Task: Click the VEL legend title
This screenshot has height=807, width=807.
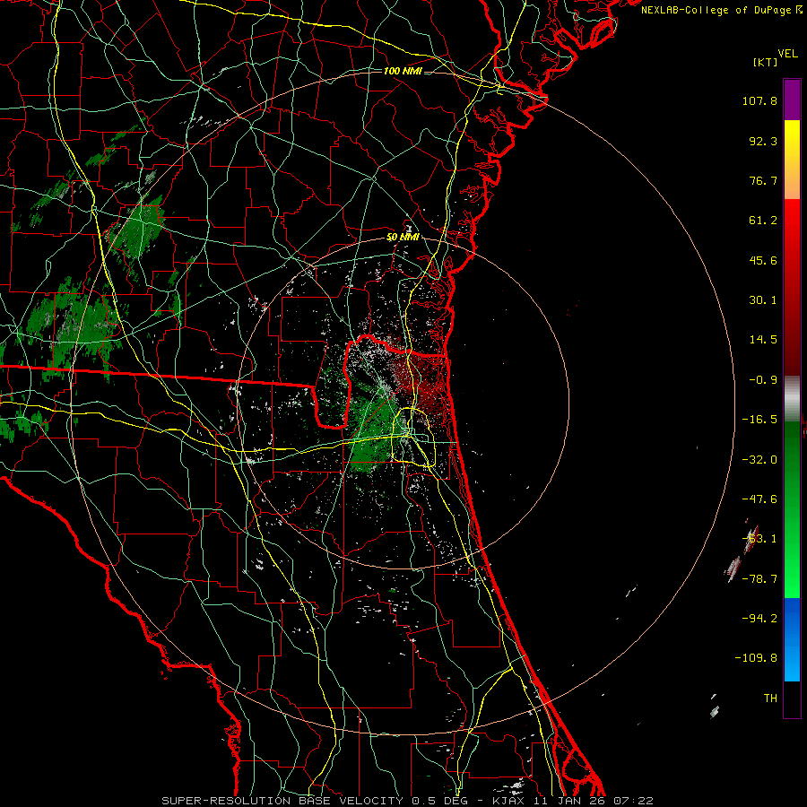Action: pyautogui.click(x=787, y=54)
